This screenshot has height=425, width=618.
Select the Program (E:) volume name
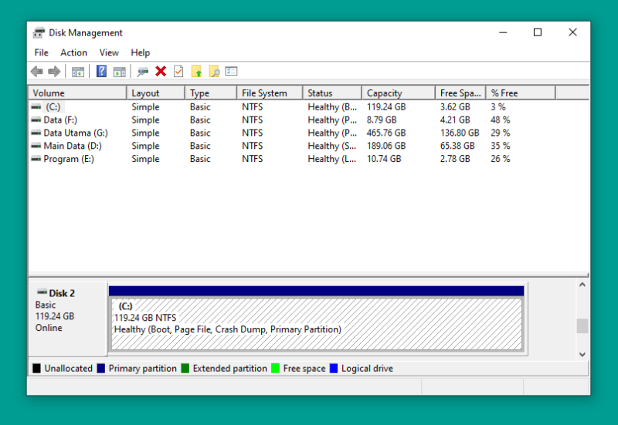pyautogui.click(x=69, y=159)
